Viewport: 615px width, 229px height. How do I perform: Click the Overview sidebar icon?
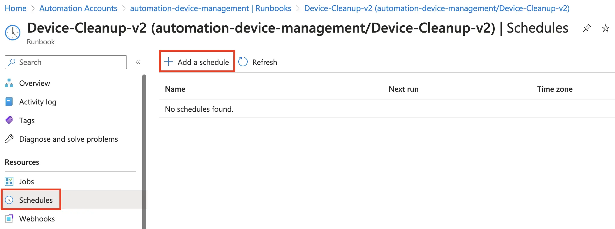[x=9, y=83]
